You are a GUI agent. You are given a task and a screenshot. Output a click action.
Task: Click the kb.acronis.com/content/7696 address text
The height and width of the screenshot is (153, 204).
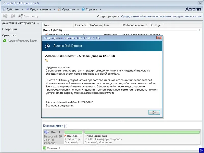(94, 93)
